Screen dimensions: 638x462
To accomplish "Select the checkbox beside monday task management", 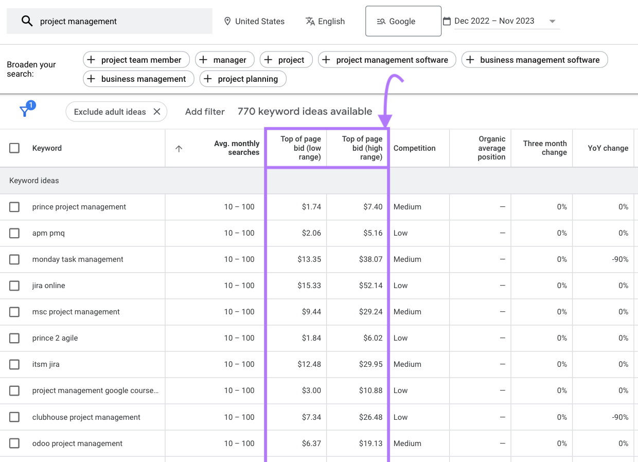I will (14, 259).
